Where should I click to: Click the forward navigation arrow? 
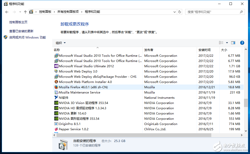[14, 12]
